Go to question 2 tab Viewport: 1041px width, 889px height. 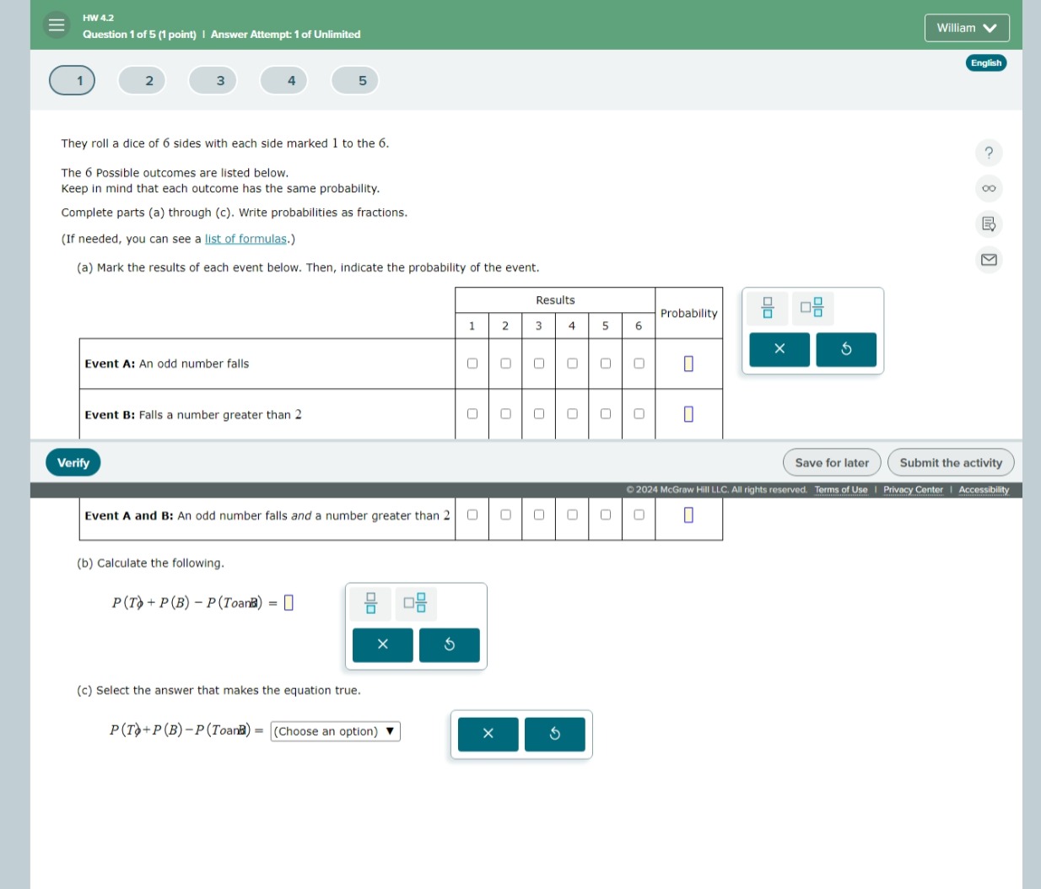click(143, 80)
